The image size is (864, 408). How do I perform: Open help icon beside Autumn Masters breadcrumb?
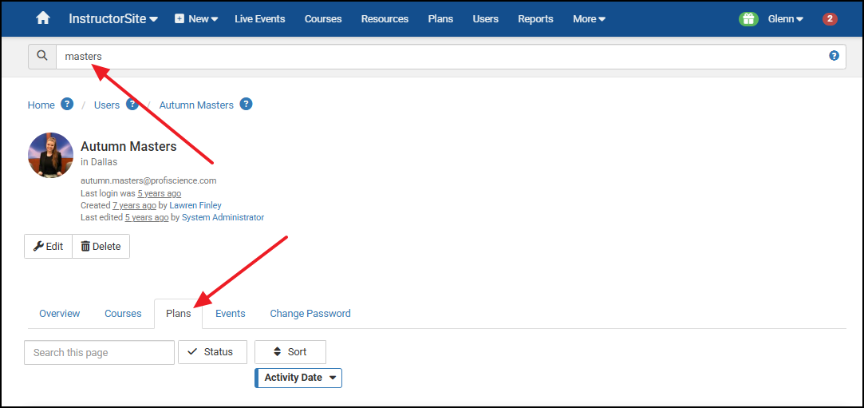247,104
